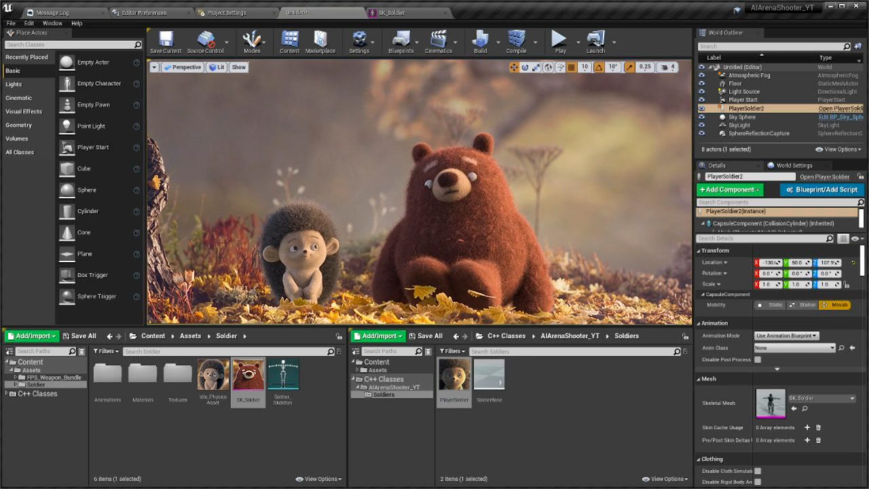Open the Cinematics toolbar icon
The width and height of the screenshot is (869, 489).
coord(439,40)
